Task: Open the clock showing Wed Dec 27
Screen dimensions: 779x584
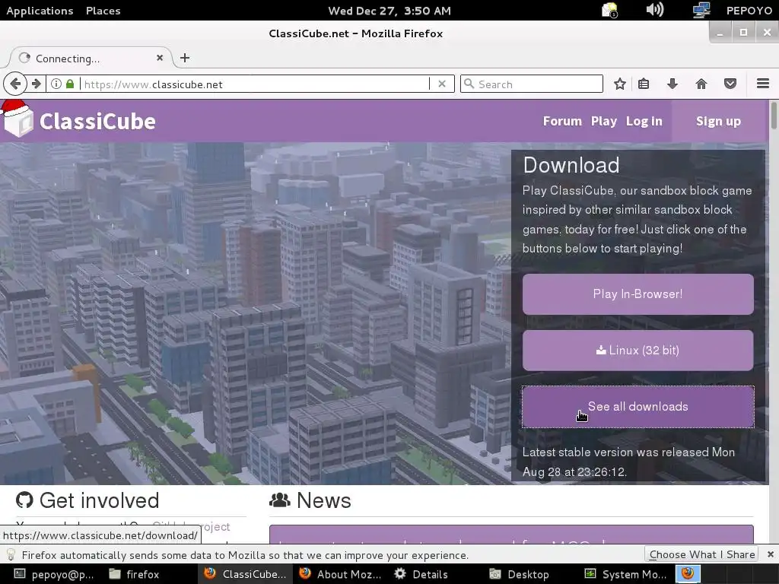Action: point(389,11)
